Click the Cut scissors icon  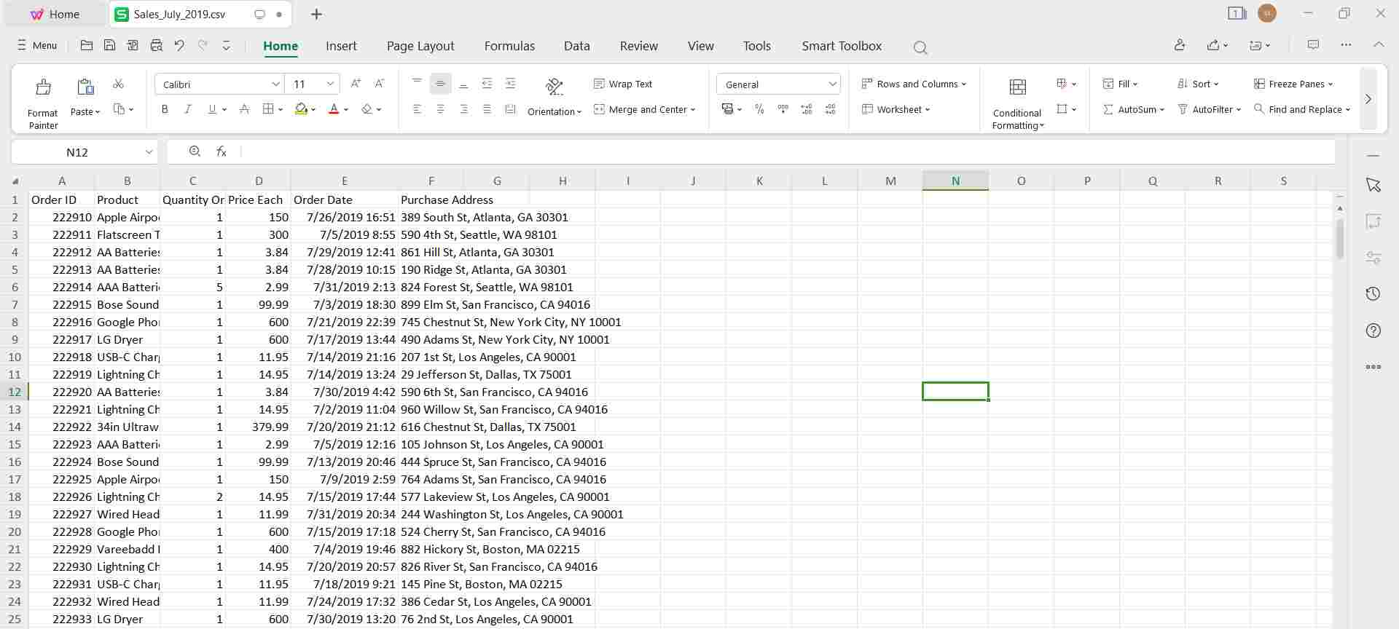[119, 84]
